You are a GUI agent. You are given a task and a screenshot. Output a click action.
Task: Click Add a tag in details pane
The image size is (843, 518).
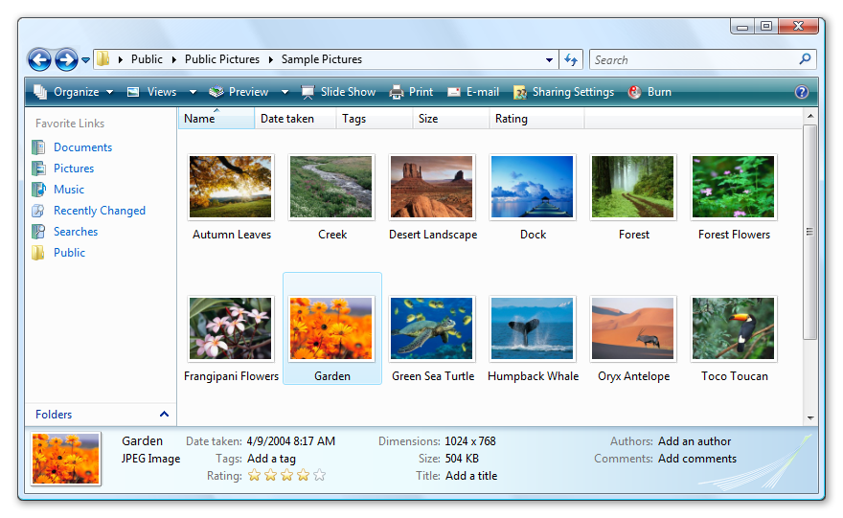coord(271,459)
